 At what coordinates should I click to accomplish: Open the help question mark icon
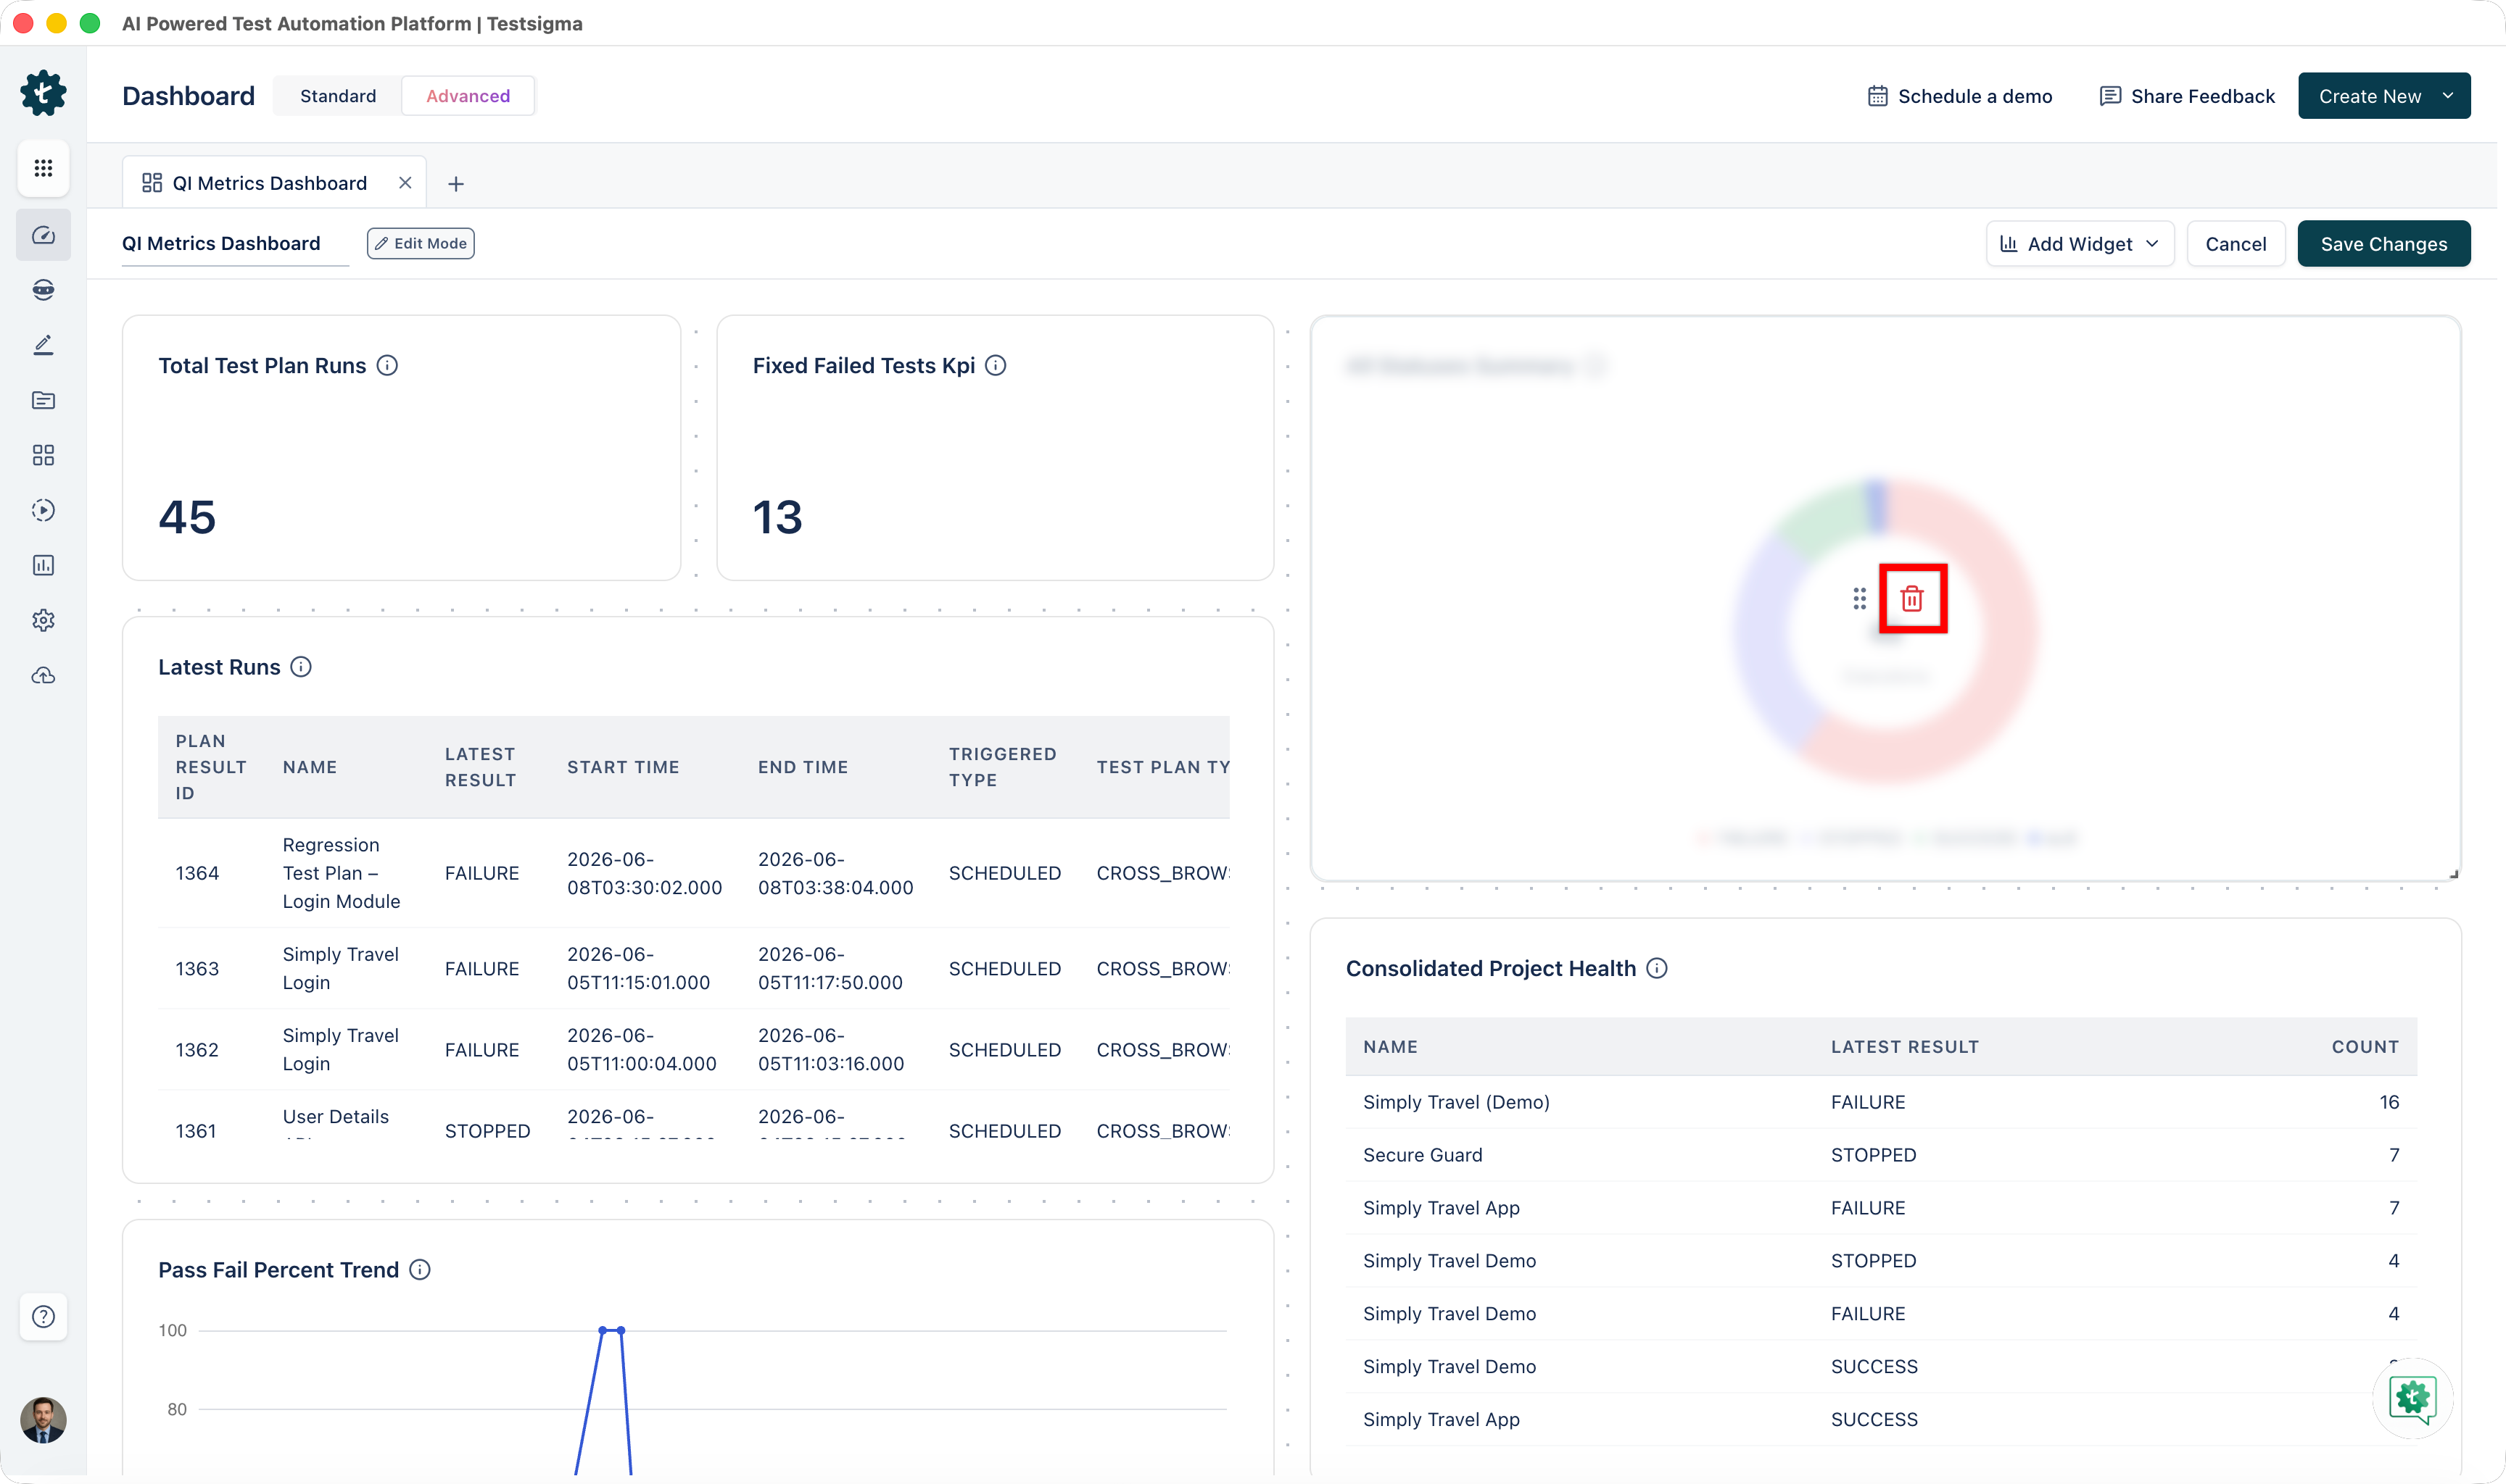click(43, 1316)
